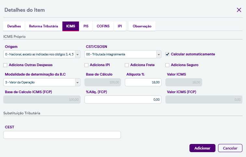
Task: Switch to the IPI tab
Action: pyautogui.click(x=120, y=26)
